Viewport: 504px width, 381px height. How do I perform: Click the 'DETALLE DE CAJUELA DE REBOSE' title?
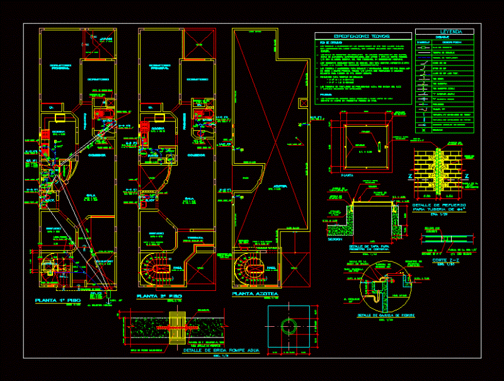click(x=386, y=316)
